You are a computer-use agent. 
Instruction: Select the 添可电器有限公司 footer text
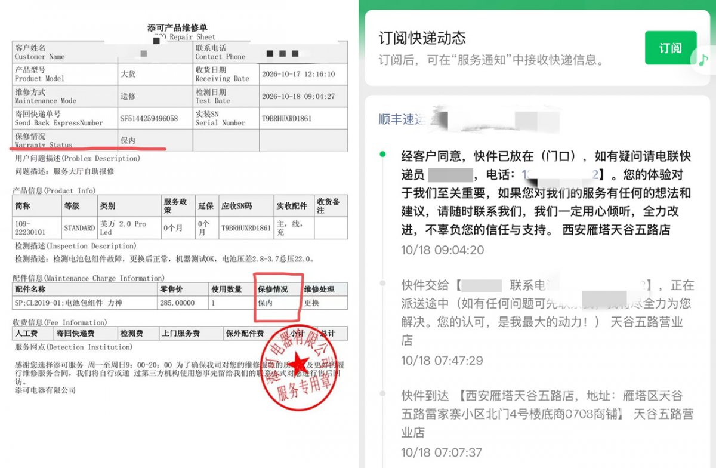click(x=45, y=390)
